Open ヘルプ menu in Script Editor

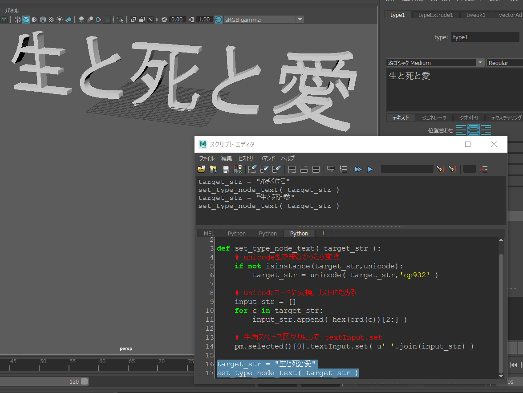pos(288,158)
